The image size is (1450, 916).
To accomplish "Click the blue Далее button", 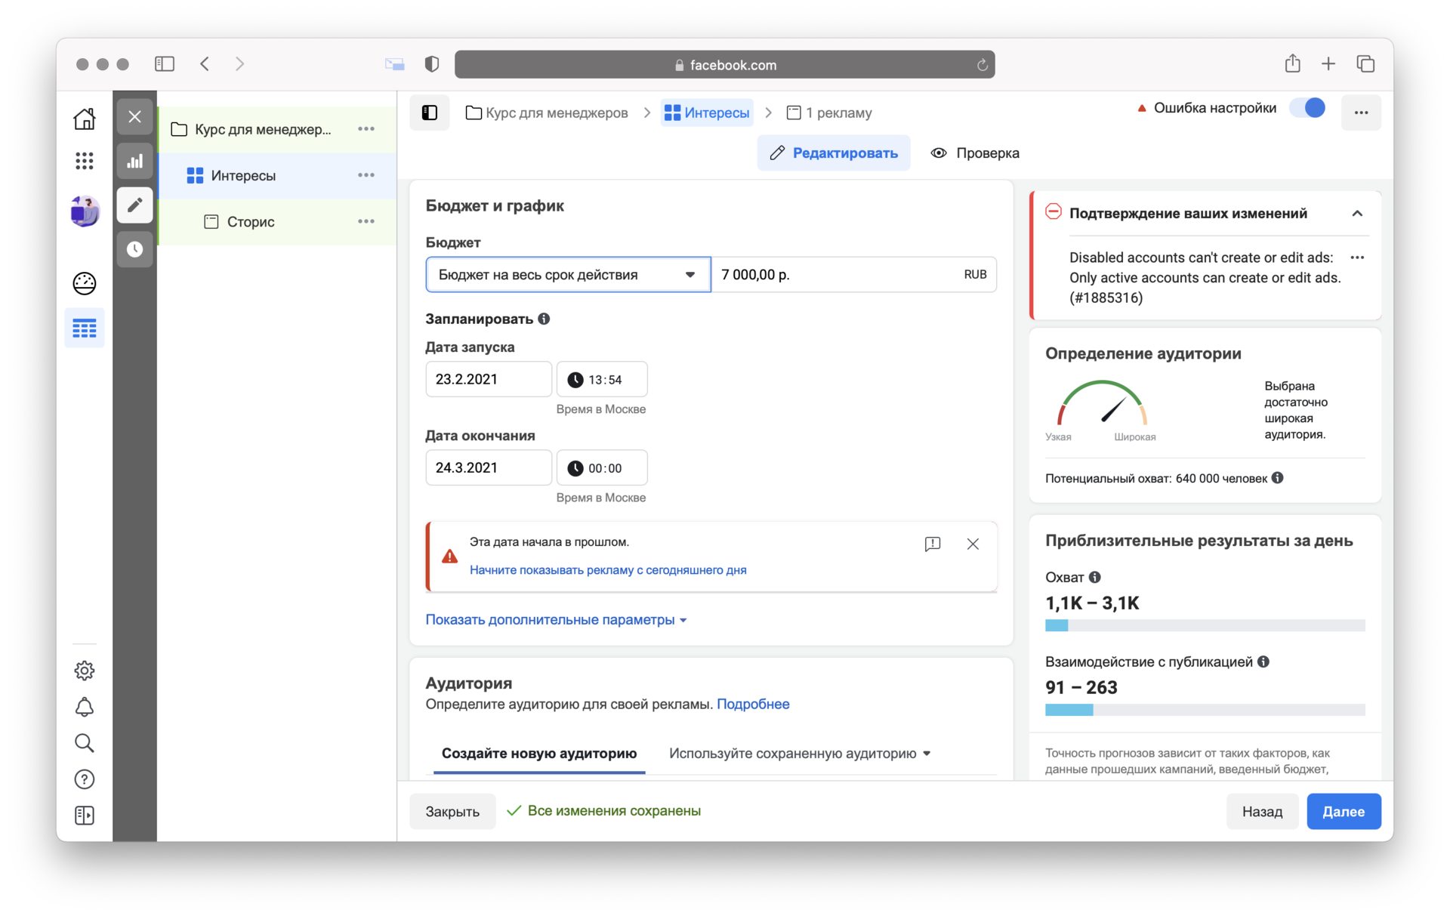I will (x=1343, y=811).
